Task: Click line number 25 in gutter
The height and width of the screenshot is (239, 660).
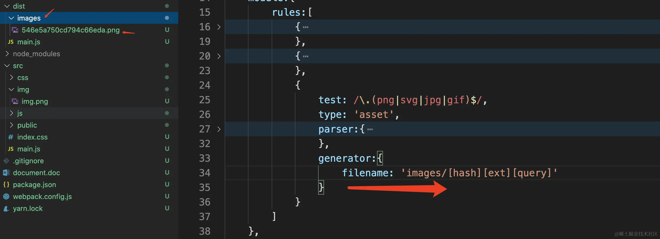Action: [x=204, y=100]
